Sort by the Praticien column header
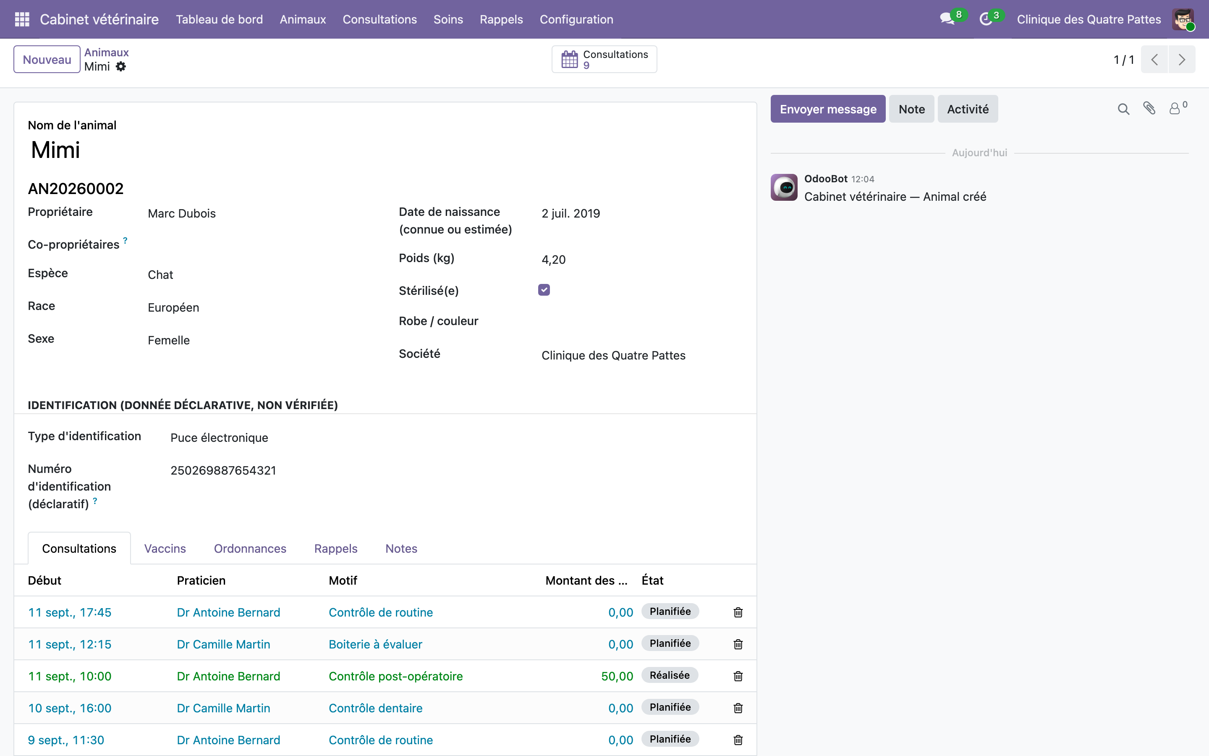 point(201,580)
